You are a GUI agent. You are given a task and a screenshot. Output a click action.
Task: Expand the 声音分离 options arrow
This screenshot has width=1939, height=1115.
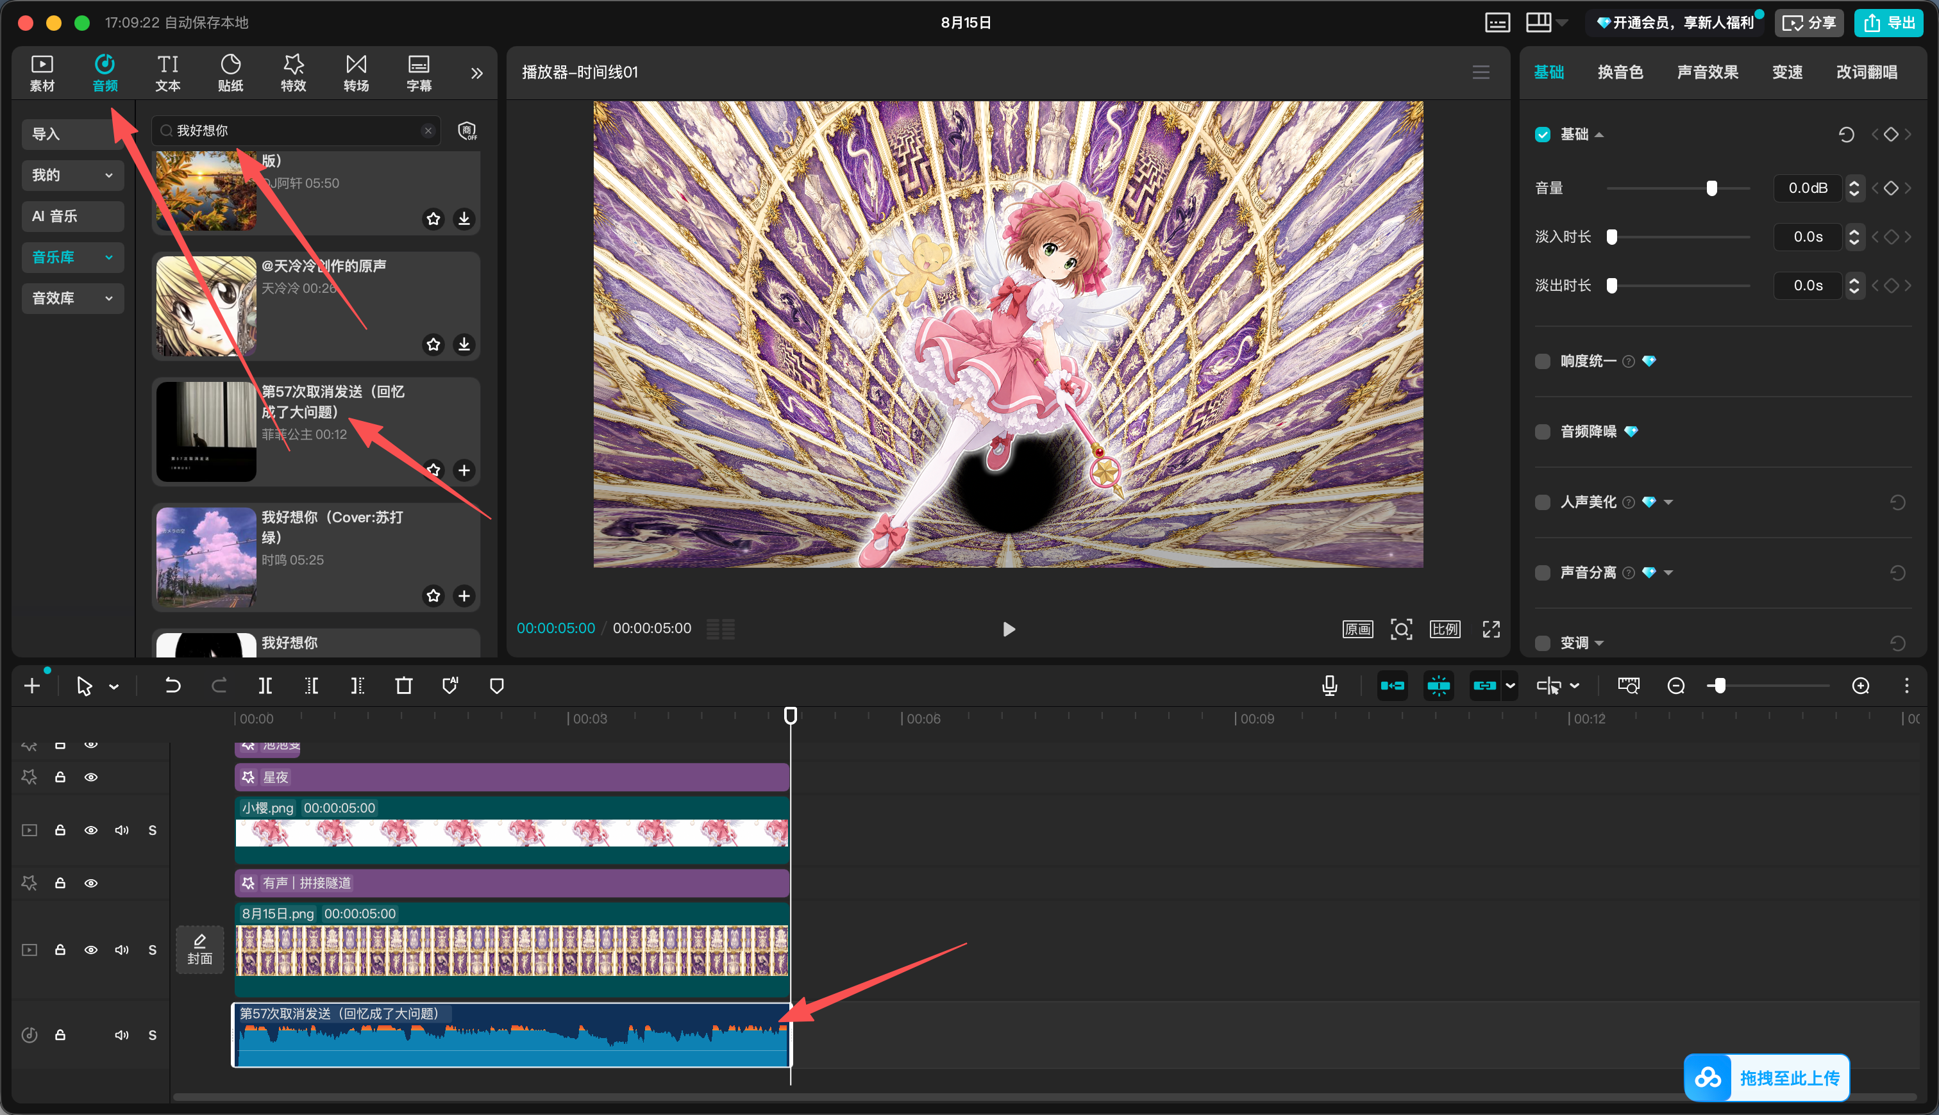click(x=1668, y=573)
